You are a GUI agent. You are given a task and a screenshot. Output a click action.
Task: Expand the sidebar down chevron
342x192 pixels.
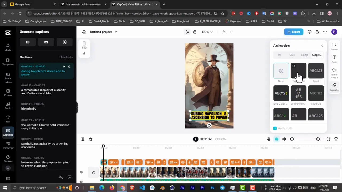click(x=8, y=168)
